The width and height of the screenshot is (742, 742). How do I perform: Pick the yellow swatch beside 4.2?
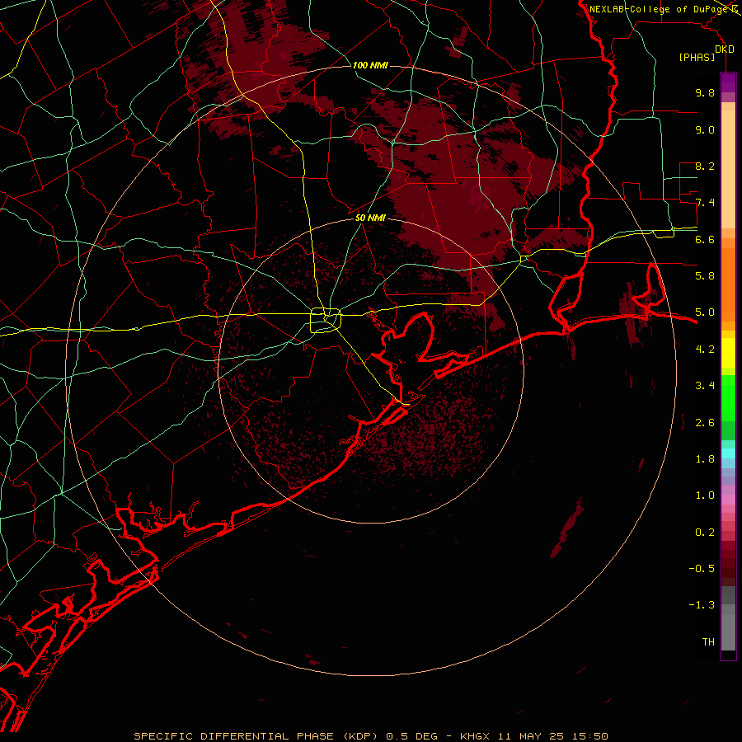(728, 353)
